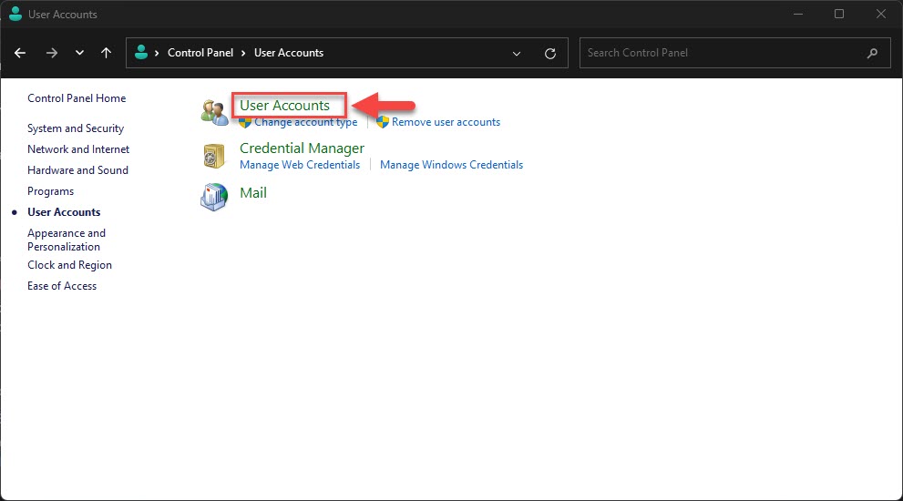Click the forward navigation arrow
The image size is (903, 501).
[x=52, y=53]
